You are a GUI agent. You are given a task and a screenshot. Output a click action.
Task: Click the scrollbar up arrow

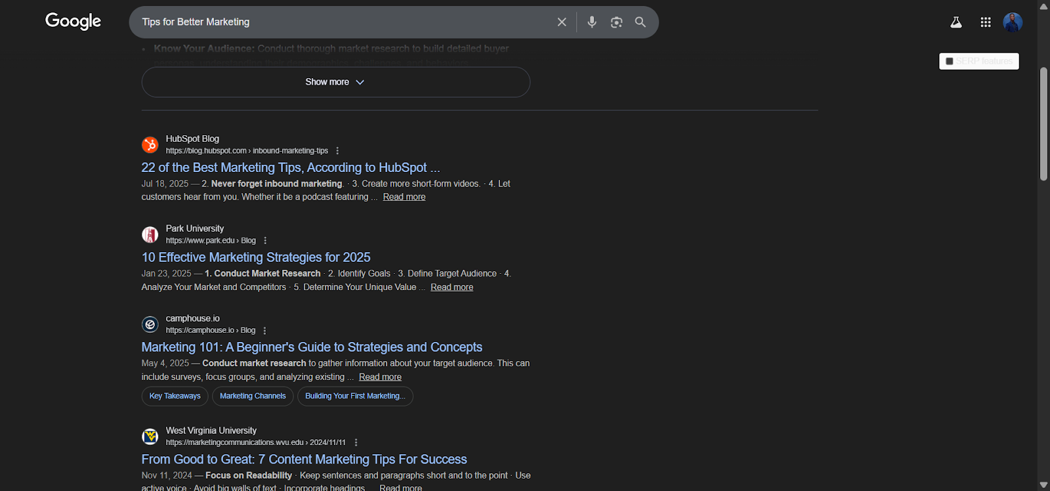1043,6
